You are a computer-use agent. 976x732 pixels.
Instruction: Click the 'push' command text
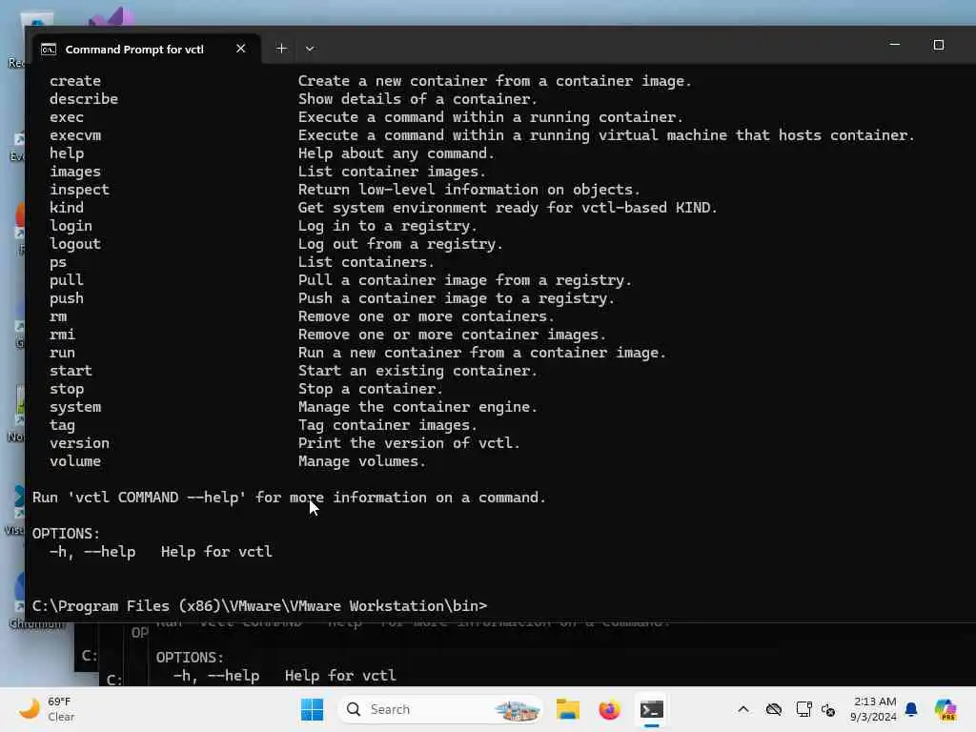pos(67,298)
